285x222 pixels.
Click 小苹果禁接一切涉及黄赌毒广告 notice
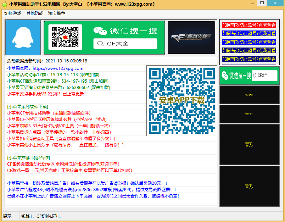pos(87,183)
